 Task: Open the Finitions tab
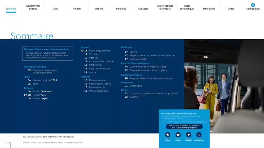tap(77, 9)
